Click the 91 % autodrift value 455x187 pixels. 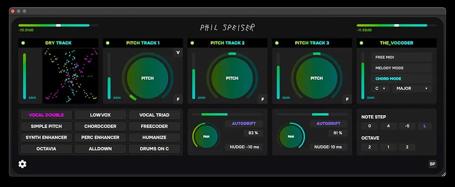[x=338, y=133]
